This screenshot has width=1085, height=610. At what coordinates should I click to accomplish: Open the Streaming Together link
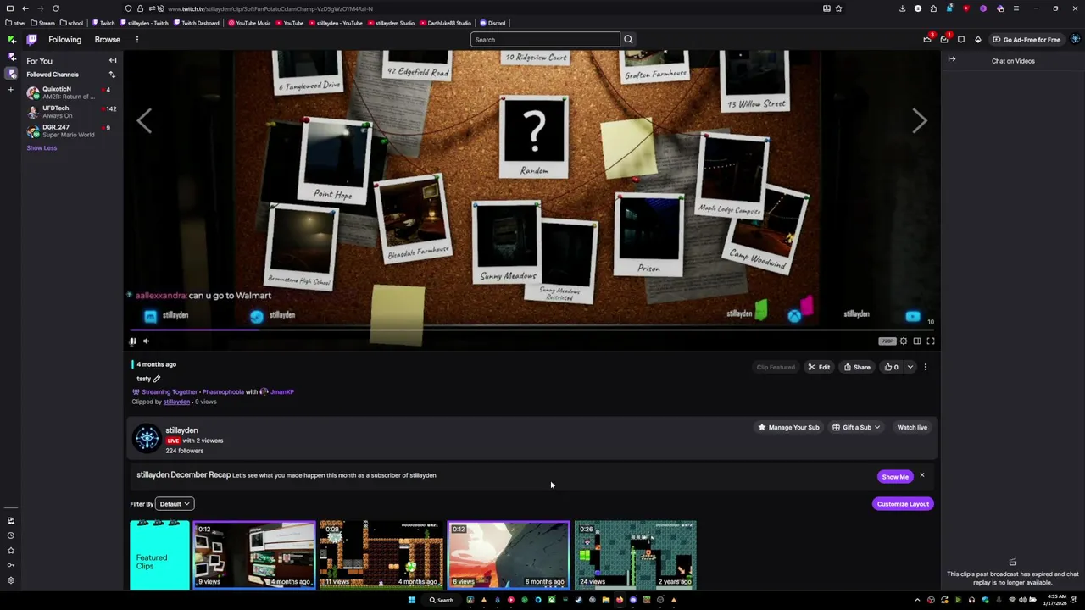tap(170, 391)
